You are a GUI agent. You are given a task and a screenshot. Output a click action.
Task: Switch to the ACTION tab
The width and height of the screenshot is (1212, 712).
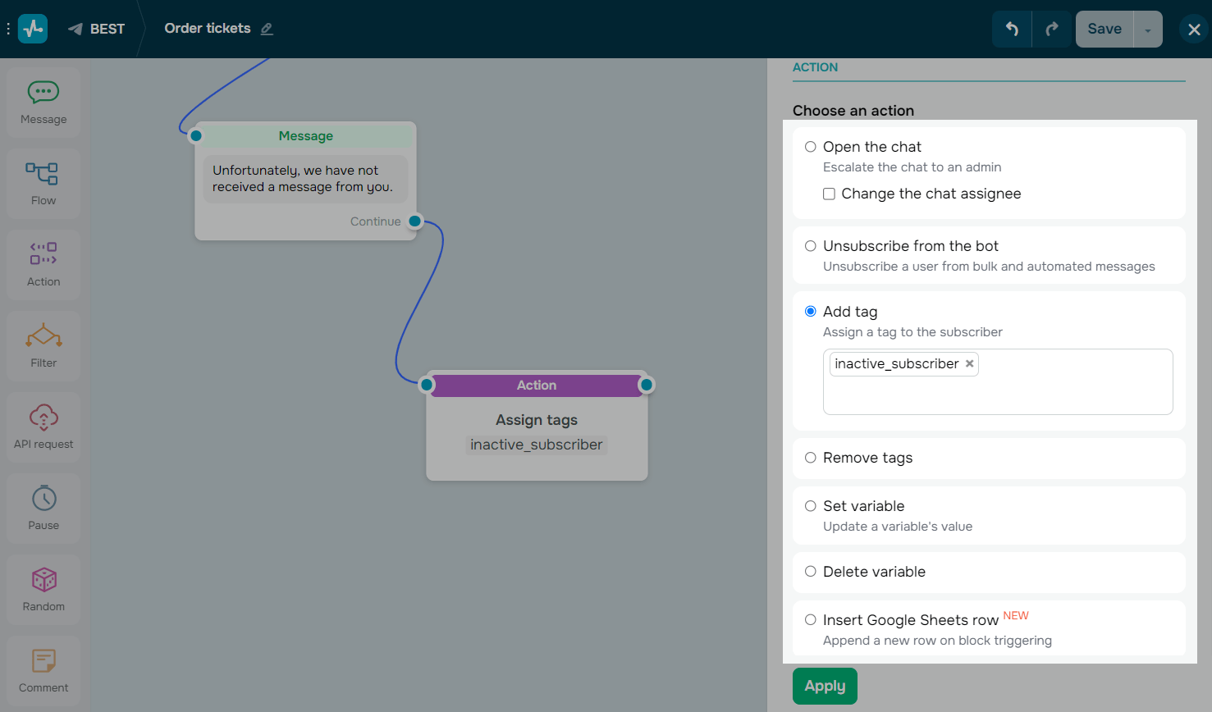point(815,67)
